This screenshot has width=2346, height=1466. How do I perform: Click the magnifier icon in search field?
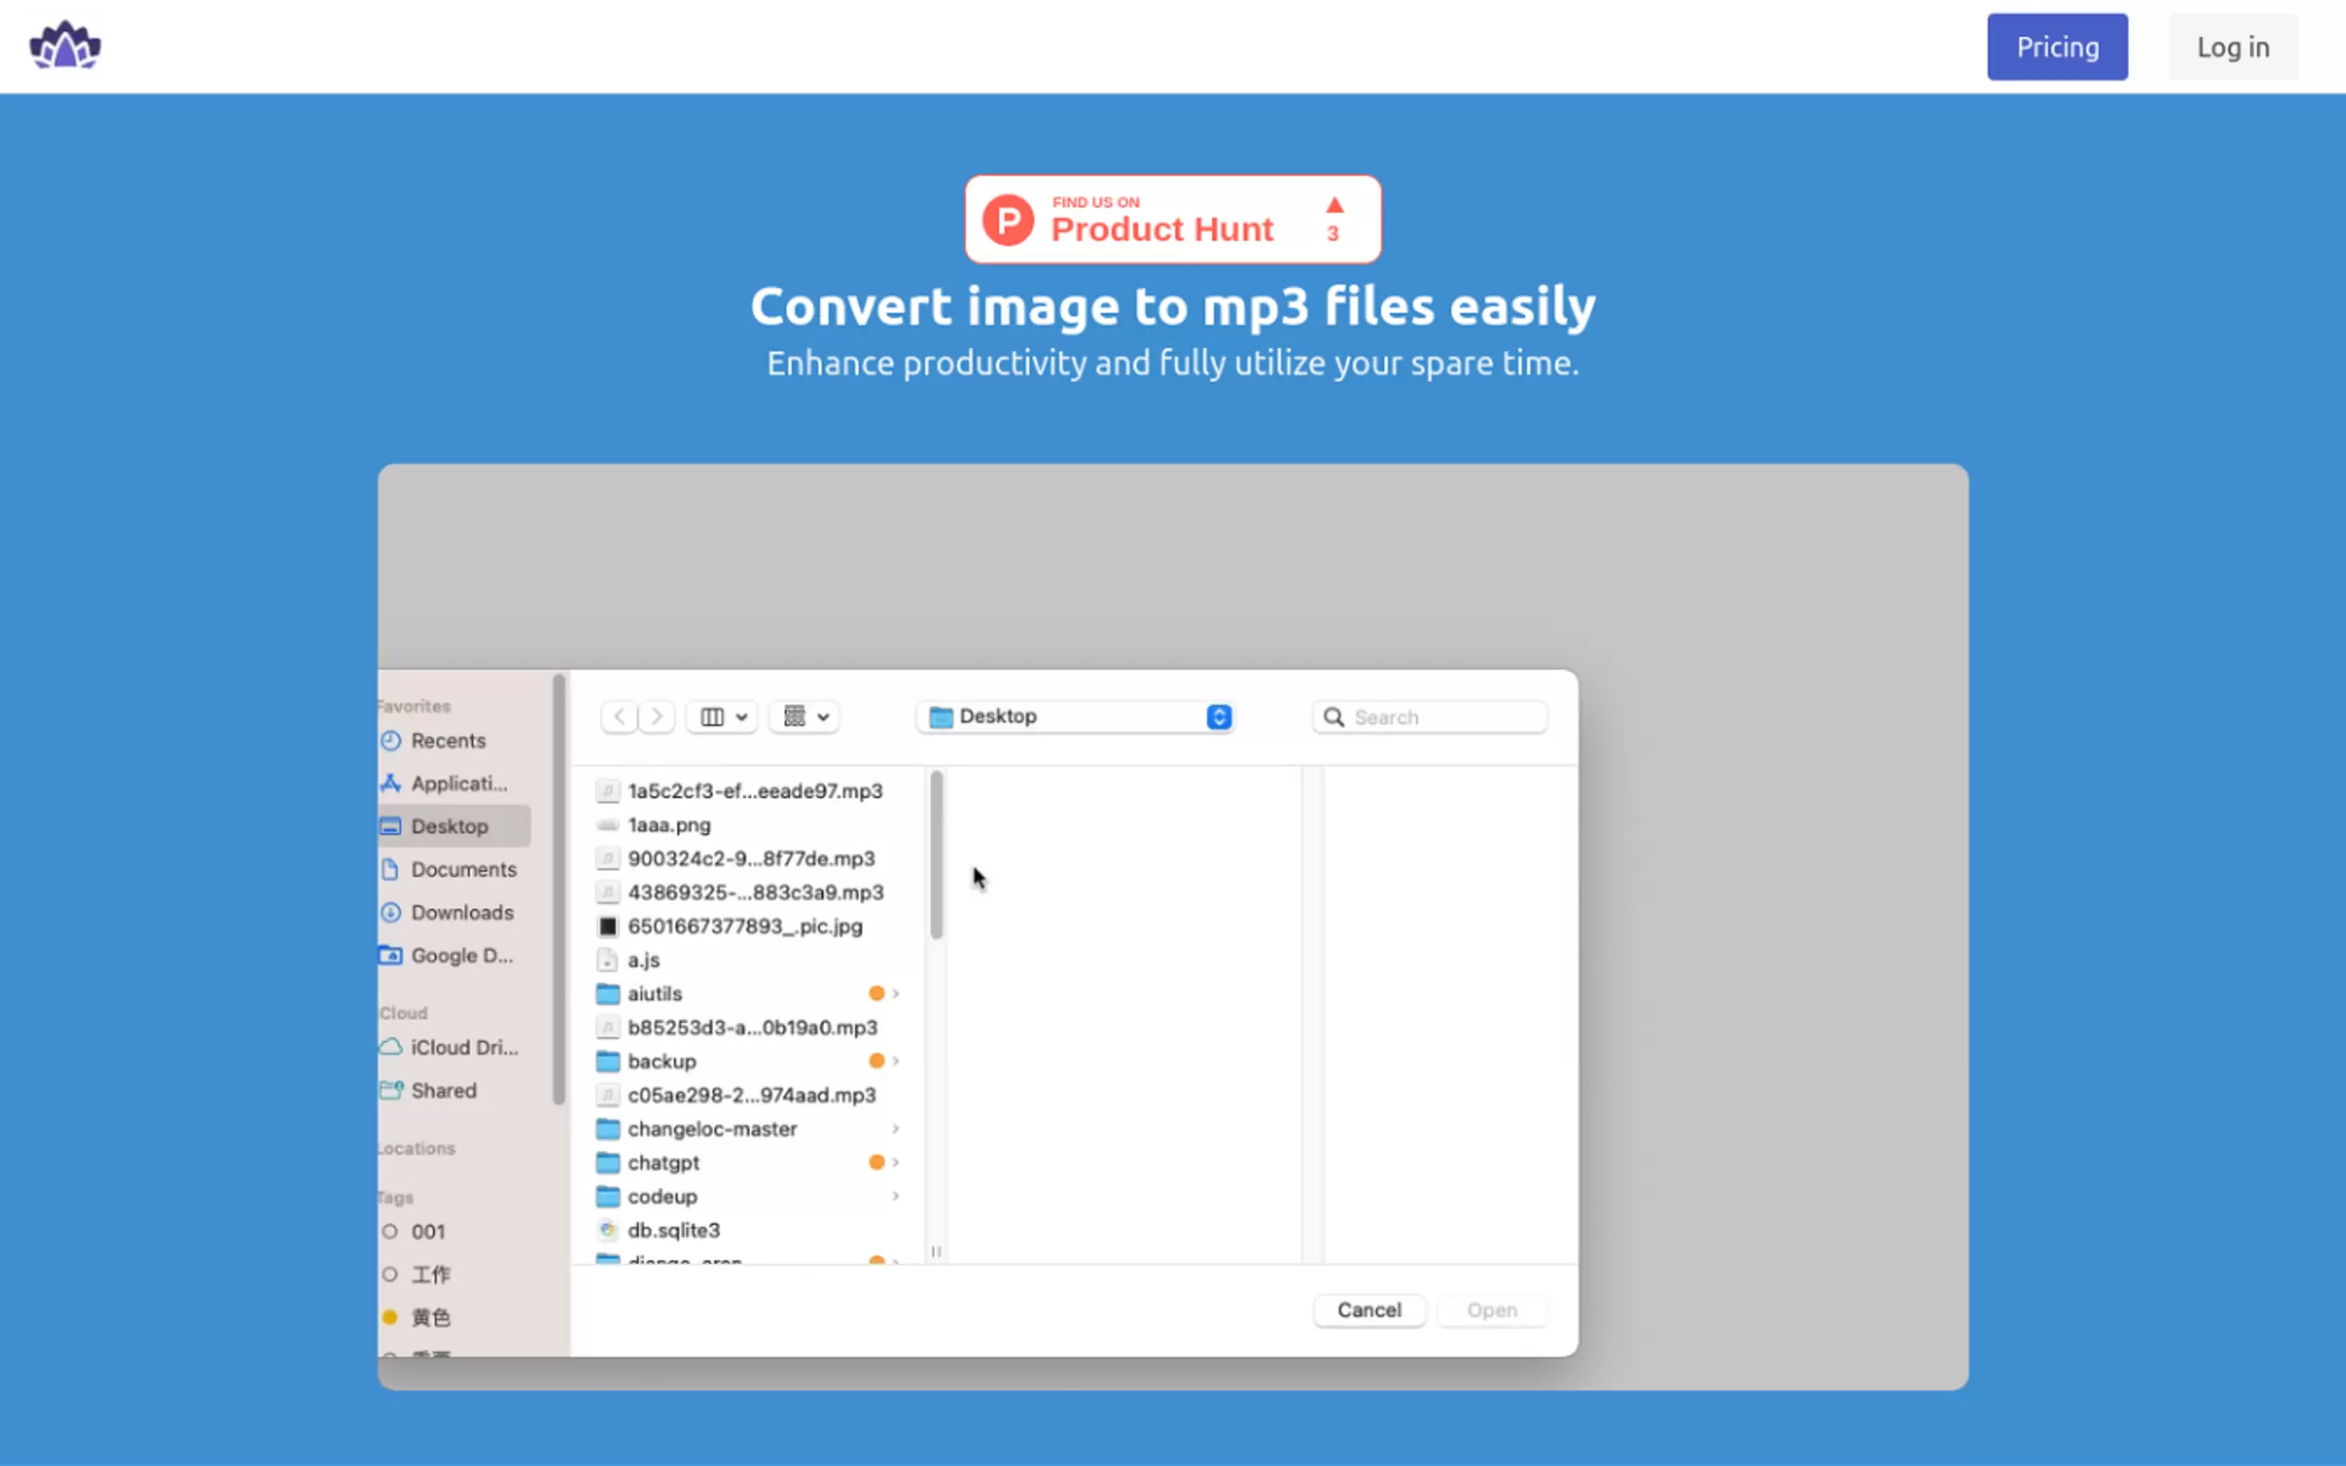click(x=1334, y=716)
